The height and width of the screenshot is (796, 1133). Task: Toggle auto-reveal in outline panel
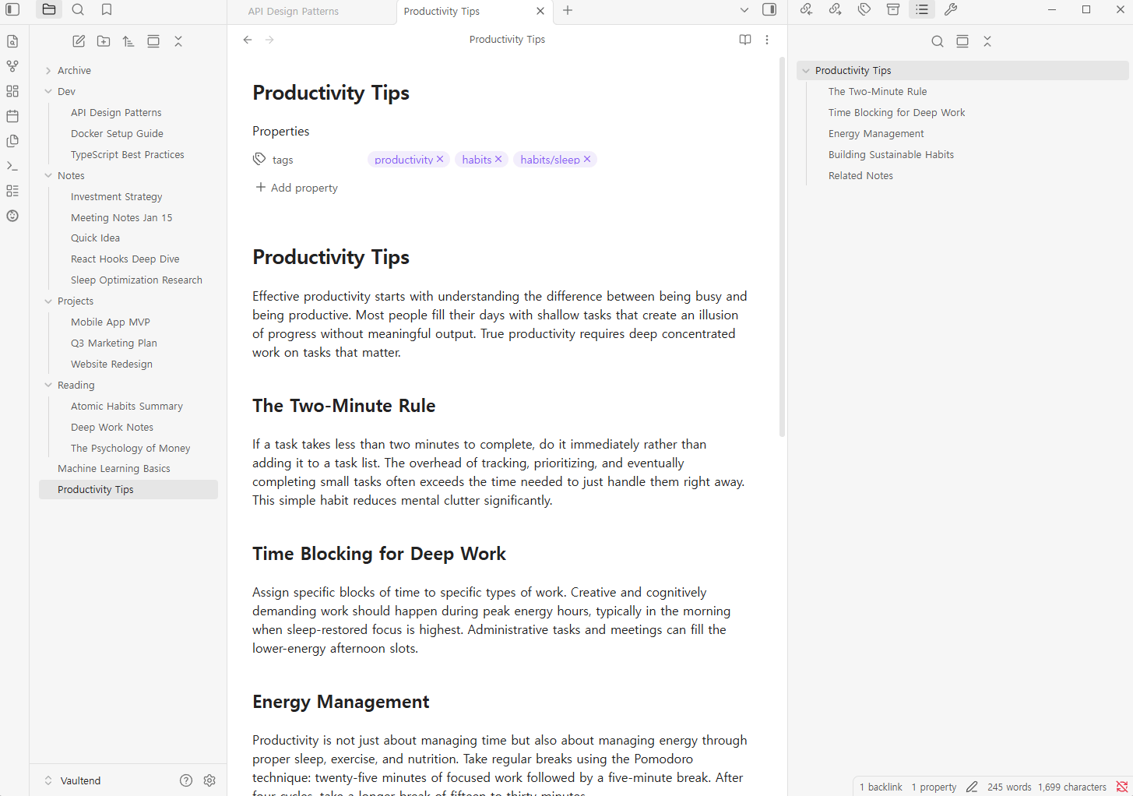(x=962, y=41)
